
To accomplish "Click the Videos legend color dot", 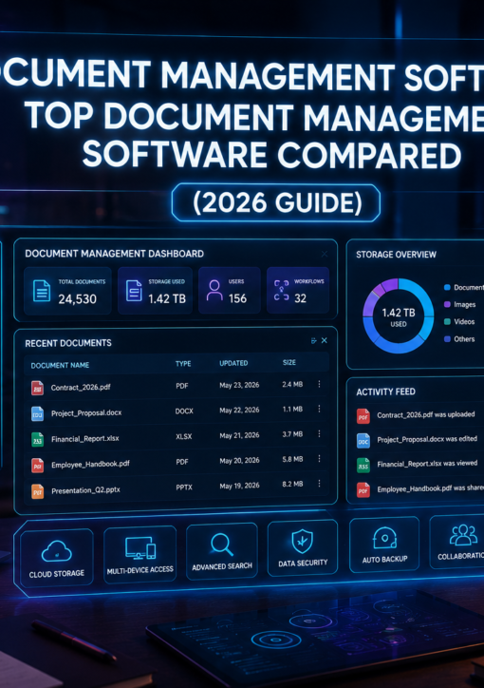I will point(447,321).
